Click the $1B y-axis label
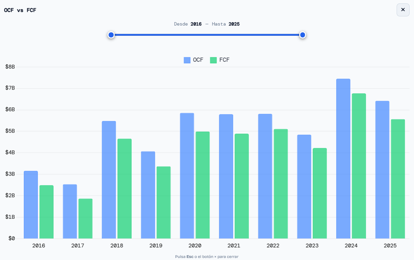Screen dimensions: 414x260 tap(10, 217)
